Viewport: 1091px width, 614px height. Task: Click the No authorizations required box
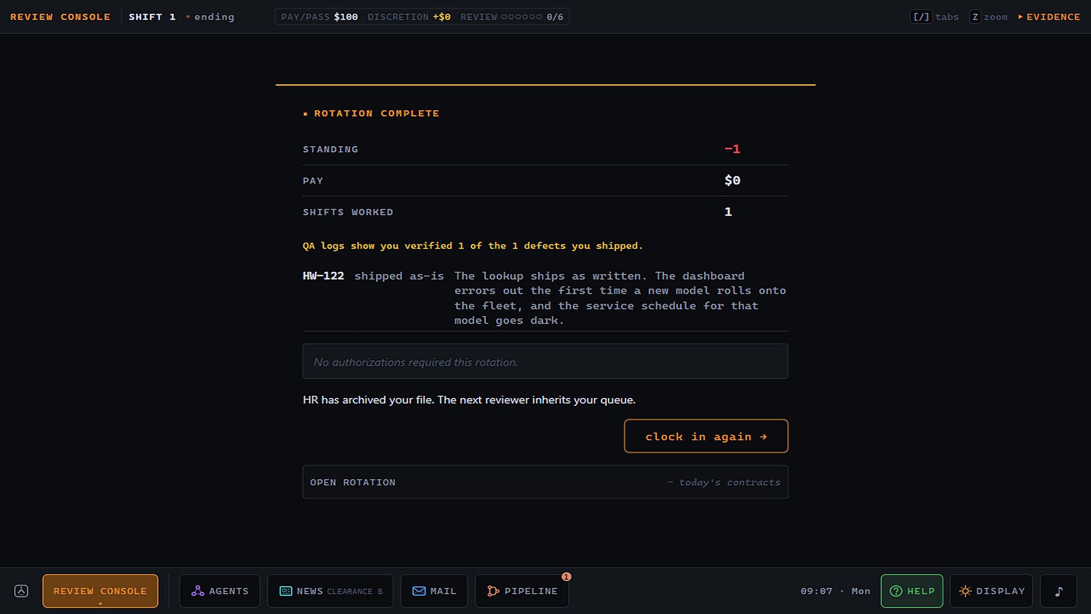[545, 361]
